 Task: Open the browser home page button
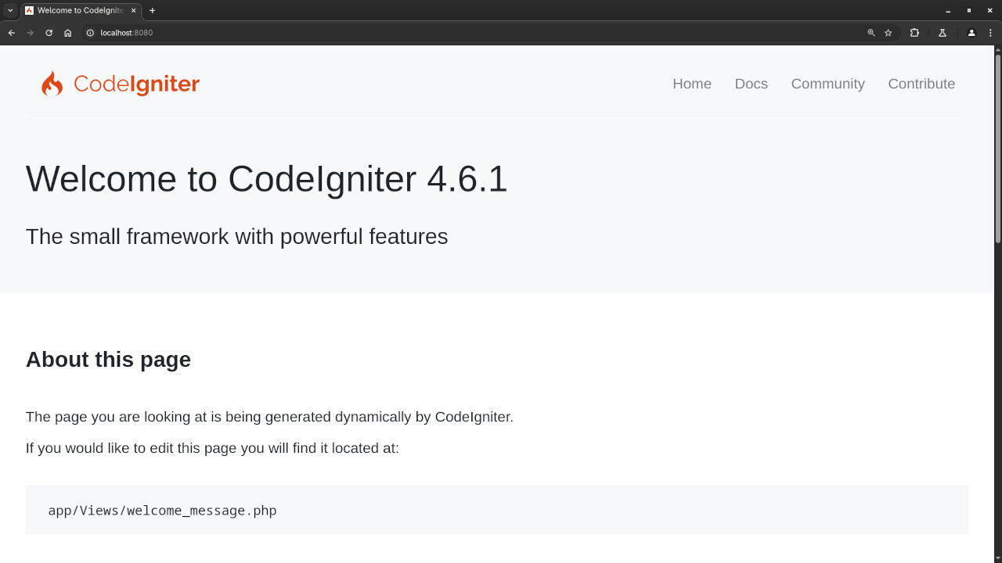tap(67, 33)
